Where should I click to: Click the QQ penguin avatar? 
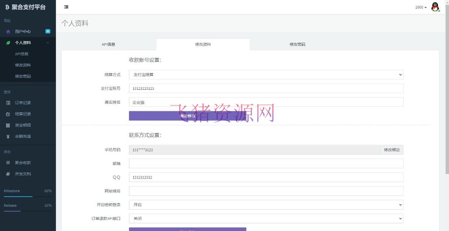click(435, 7)
